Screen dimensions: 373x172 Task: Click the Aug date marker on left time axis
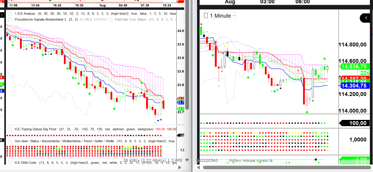(x=103, y=6)
